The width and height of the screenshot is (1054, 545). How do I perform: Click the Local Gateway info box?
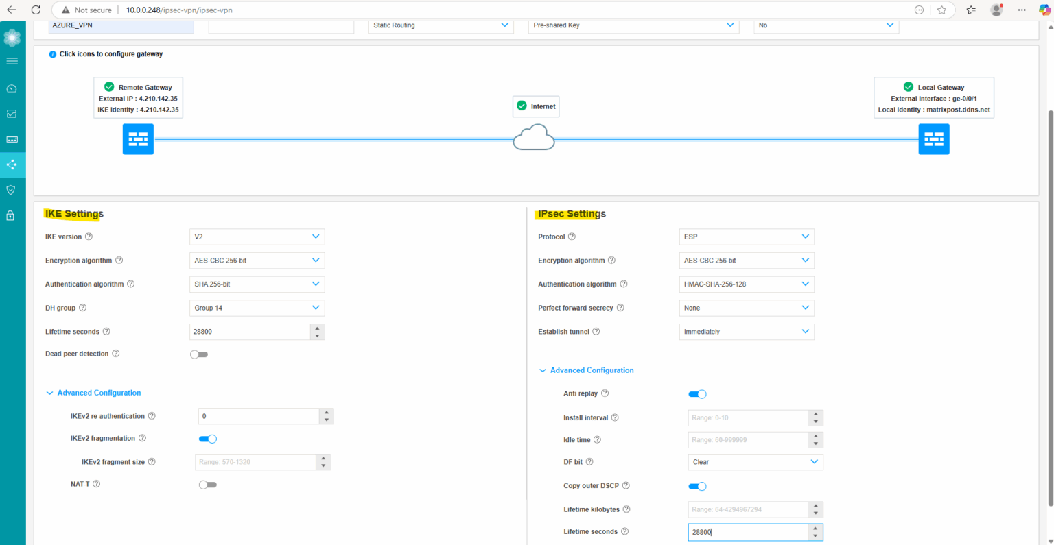(x=933, y=97)
